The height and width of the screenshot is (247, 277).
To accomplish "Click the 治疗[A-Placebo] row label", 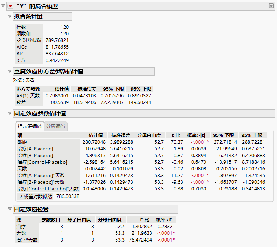I will [x=35, y=149].
